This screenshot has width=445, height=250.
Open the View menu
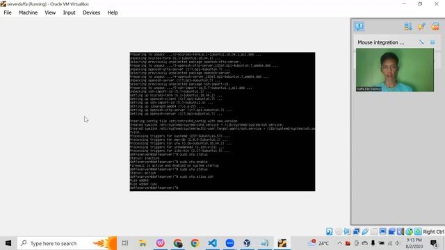pos(50,12)
